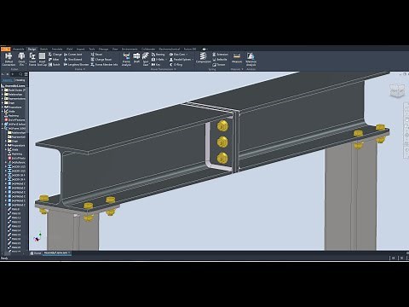
Task: Activate the Corner Joint tool
Action: click(73, 55)
